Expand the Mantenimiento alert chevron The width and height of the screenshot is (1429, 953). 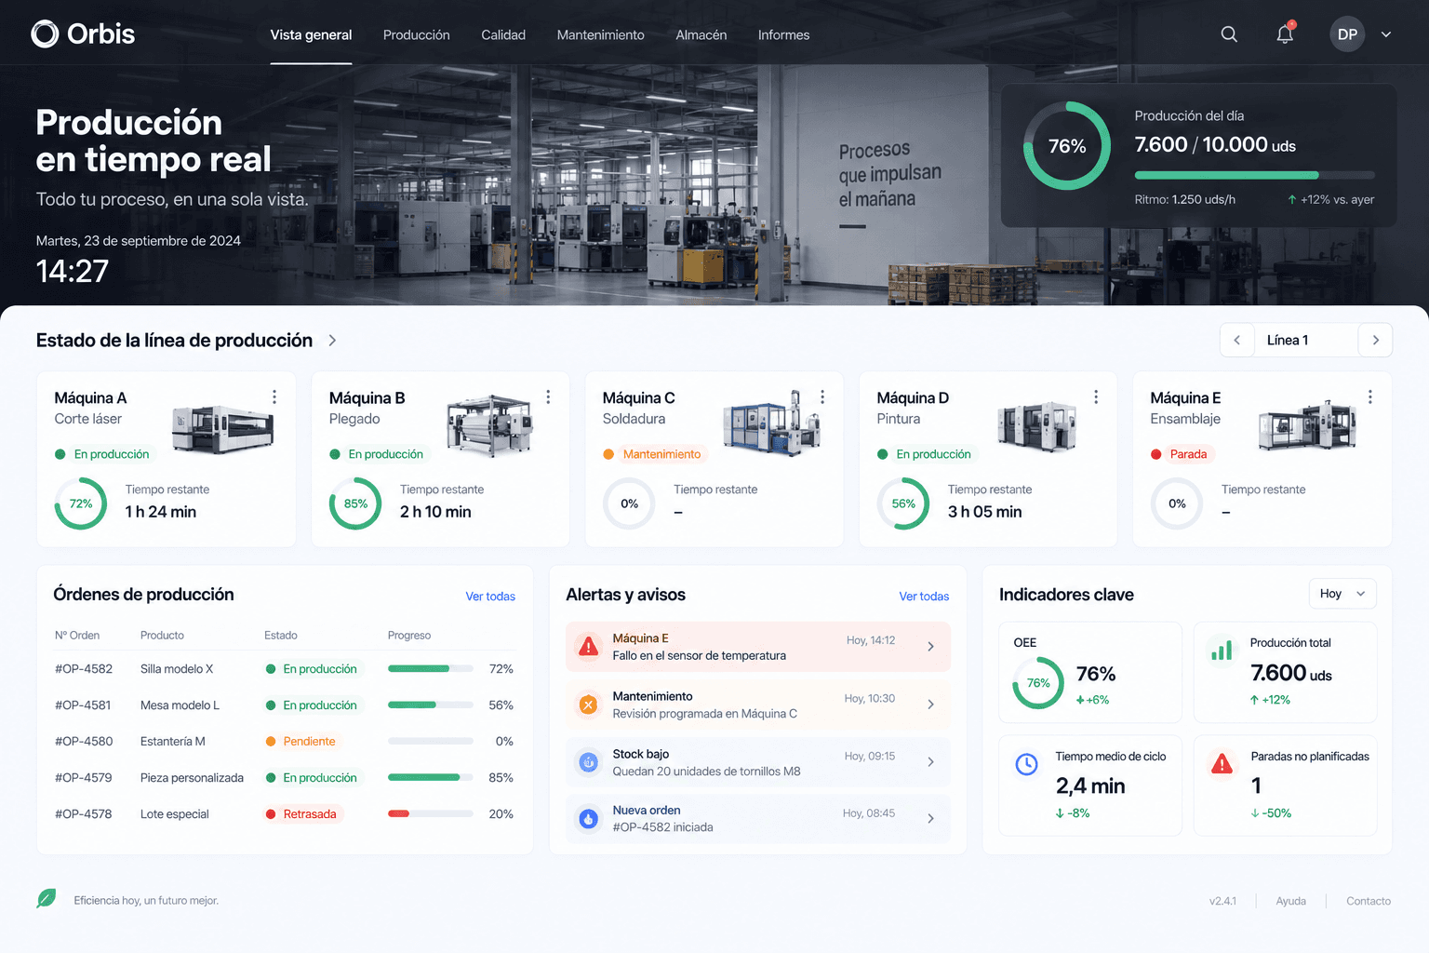point(930,705)
